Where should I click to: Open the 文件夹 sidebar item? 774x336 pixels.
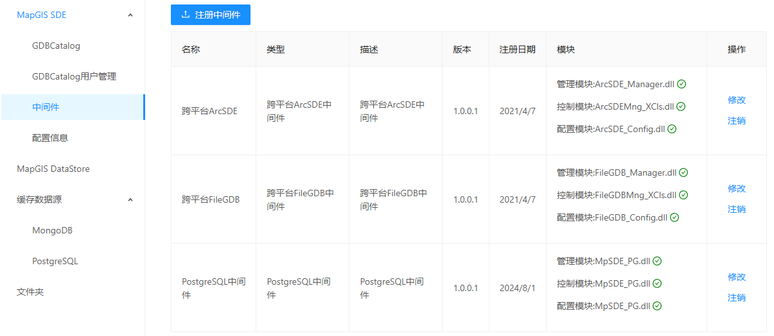click(x=30, y=292)
